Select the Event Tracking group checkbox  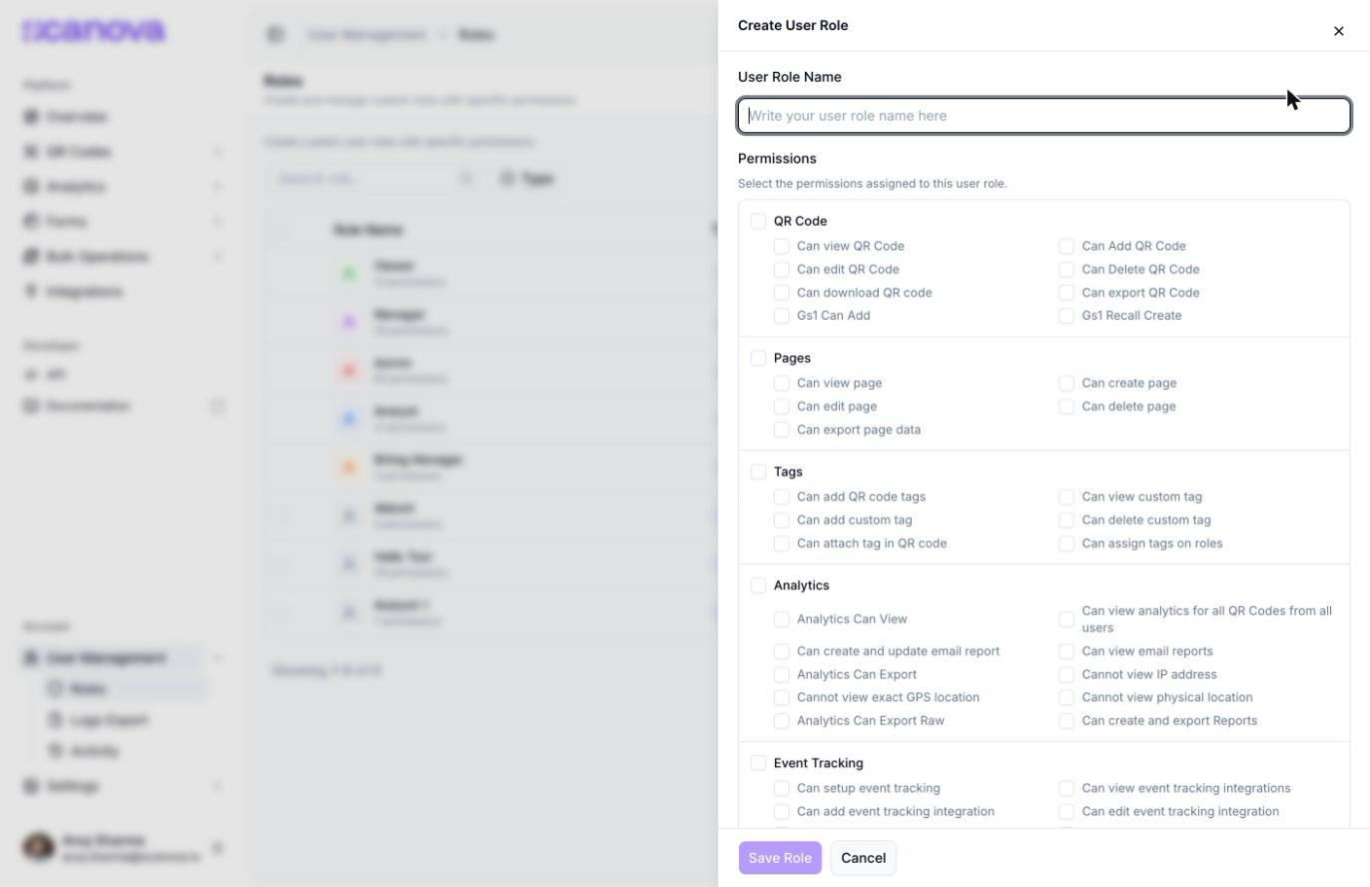(x=758, y=763)
